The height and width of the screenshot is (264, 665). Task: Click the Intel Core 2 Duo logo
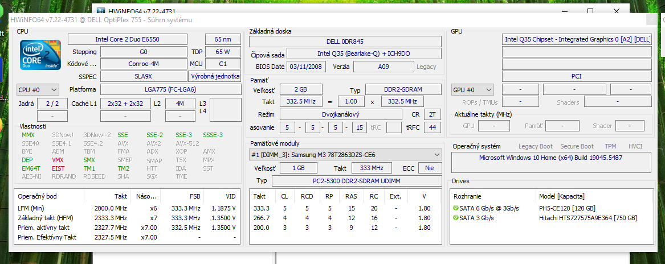pos(40,55)
